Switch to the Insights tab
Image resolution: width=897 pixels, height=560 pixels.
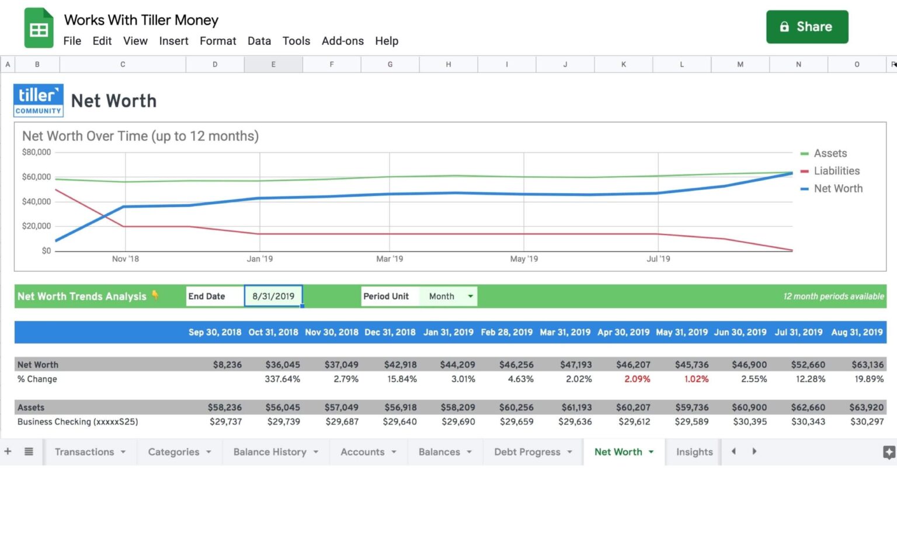pos(694,452)
